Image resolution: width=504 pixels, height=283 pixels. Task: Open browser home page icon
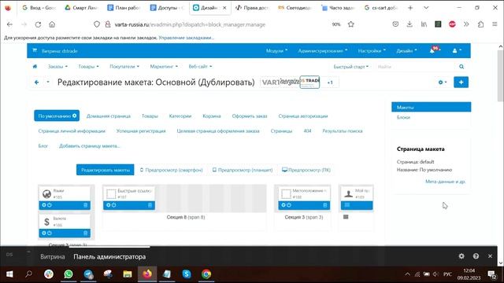(x=52, y=24)
